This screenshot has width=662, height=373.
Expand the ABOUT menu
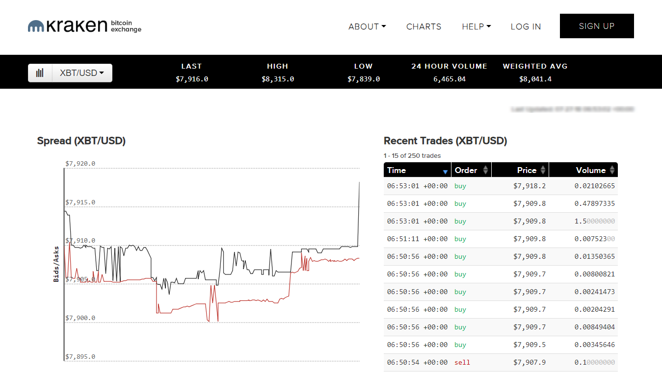click(367, 26)
